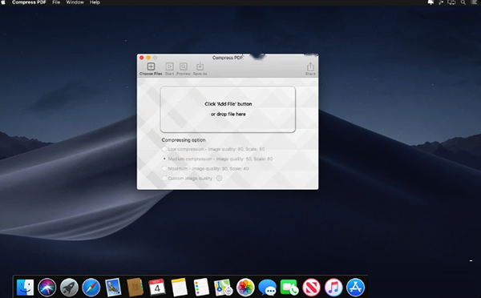Open the Help menu
This screenshot has width=481, height=298.
[95, 2]
